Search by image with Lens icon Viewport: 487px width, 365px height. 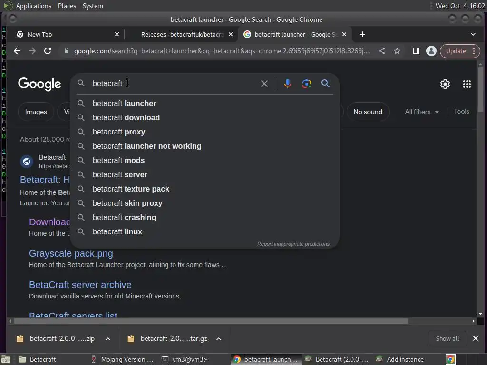(307, 84)
